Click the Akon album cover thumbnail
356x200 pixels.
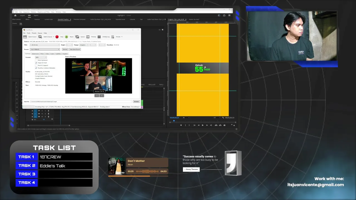pyautogui.click(x=117, y=166)
